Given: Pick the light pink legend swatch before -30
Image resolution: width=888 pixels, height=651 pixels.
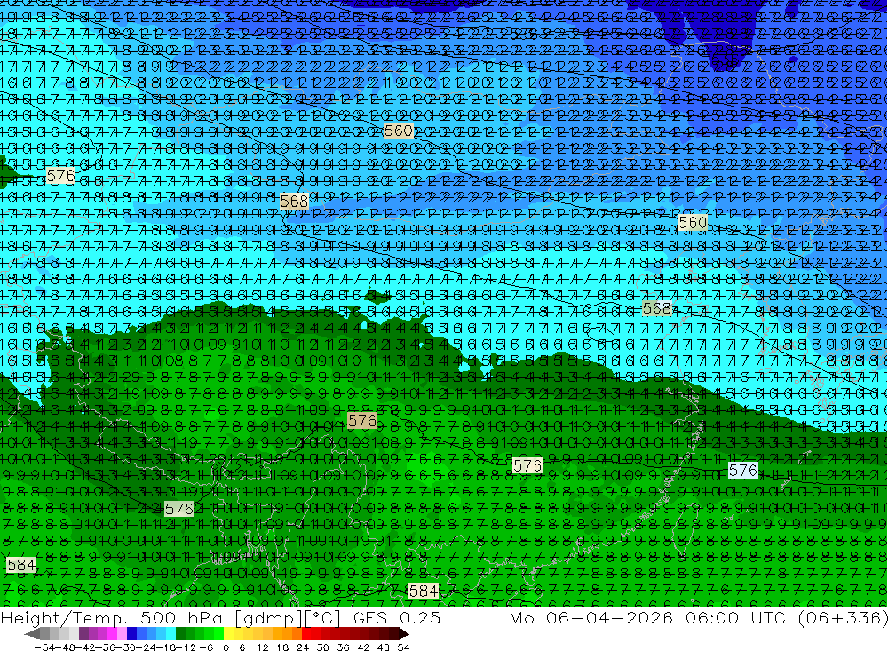Looking at the screenshot, I should 122,633.
